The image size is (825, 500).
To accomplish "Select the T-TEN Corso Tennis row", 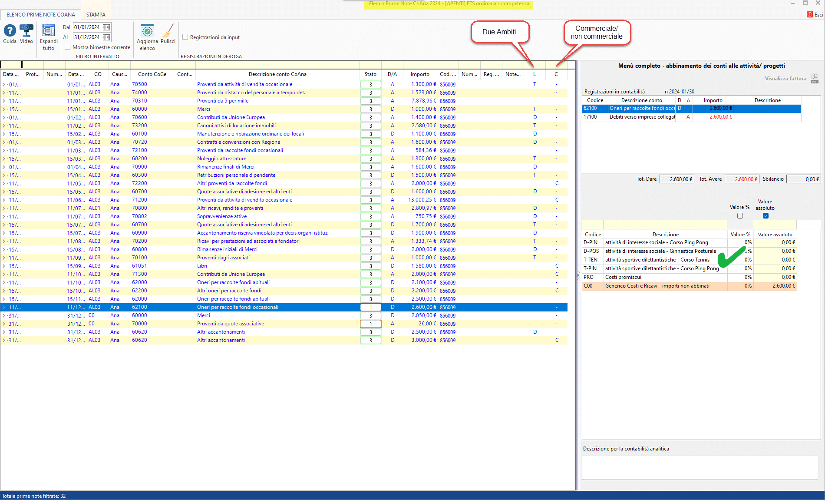I will click(x=689, y=260).
